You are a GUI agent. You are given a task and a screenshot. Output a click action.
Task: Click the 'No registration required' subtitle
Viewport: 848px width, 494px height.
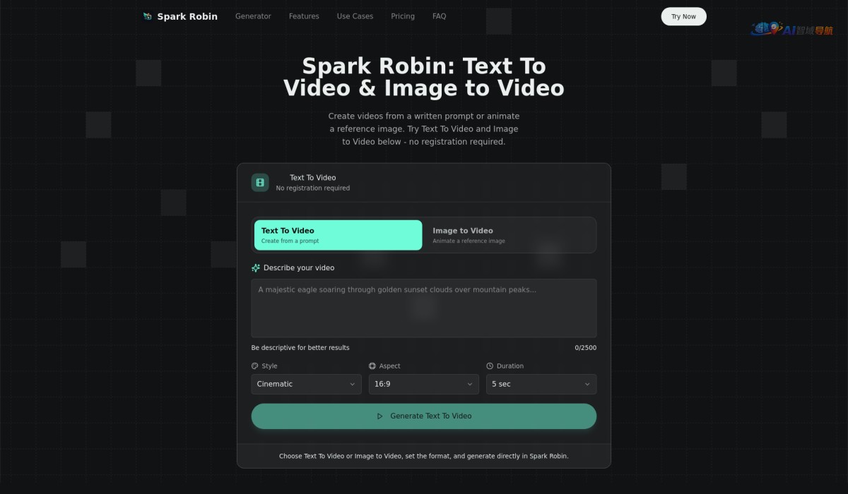pyautogui.click(x=313, y=188)
